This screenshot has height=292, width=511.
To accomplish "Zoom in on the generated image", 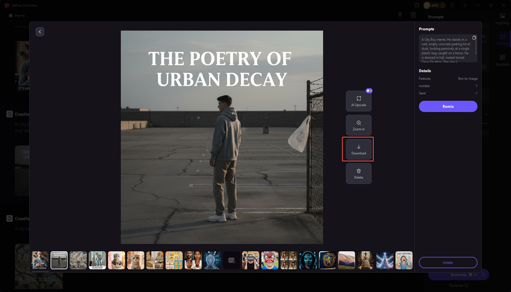I will click(x=359, y=125).
